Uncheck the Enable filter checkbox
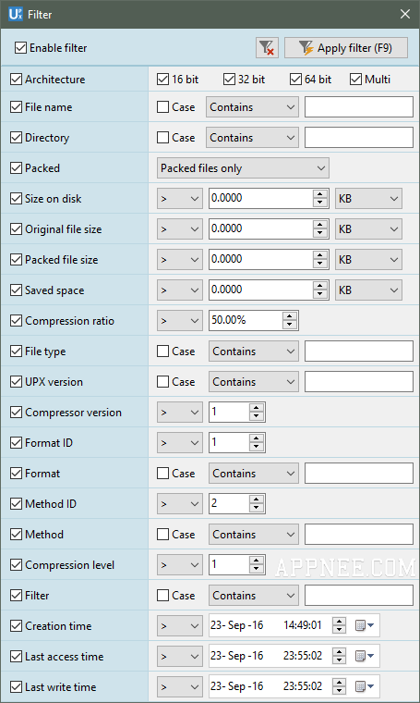The image size is (420, 703). tap(20, 48)
